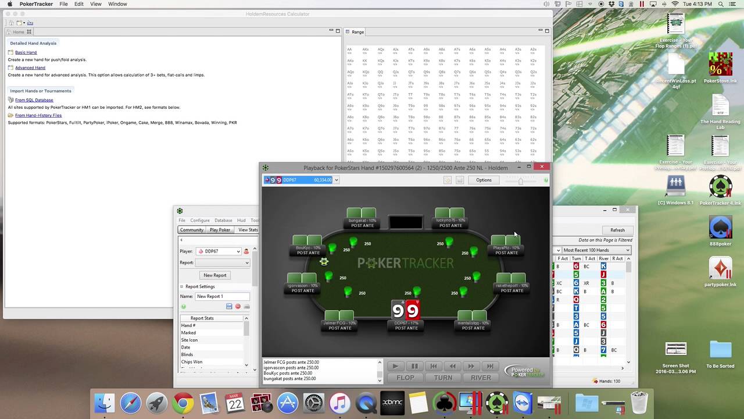Open PokerTracker window Database menu
744x419 pixels.
coord(223,221)
